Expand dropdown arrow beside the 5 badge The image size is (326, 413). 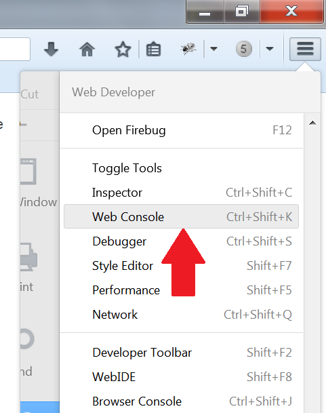tap(269, 49)
